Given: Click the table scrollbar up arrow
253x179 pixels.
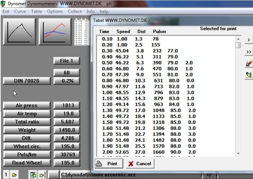Looking at the screenshot, I should pos(238,39).
